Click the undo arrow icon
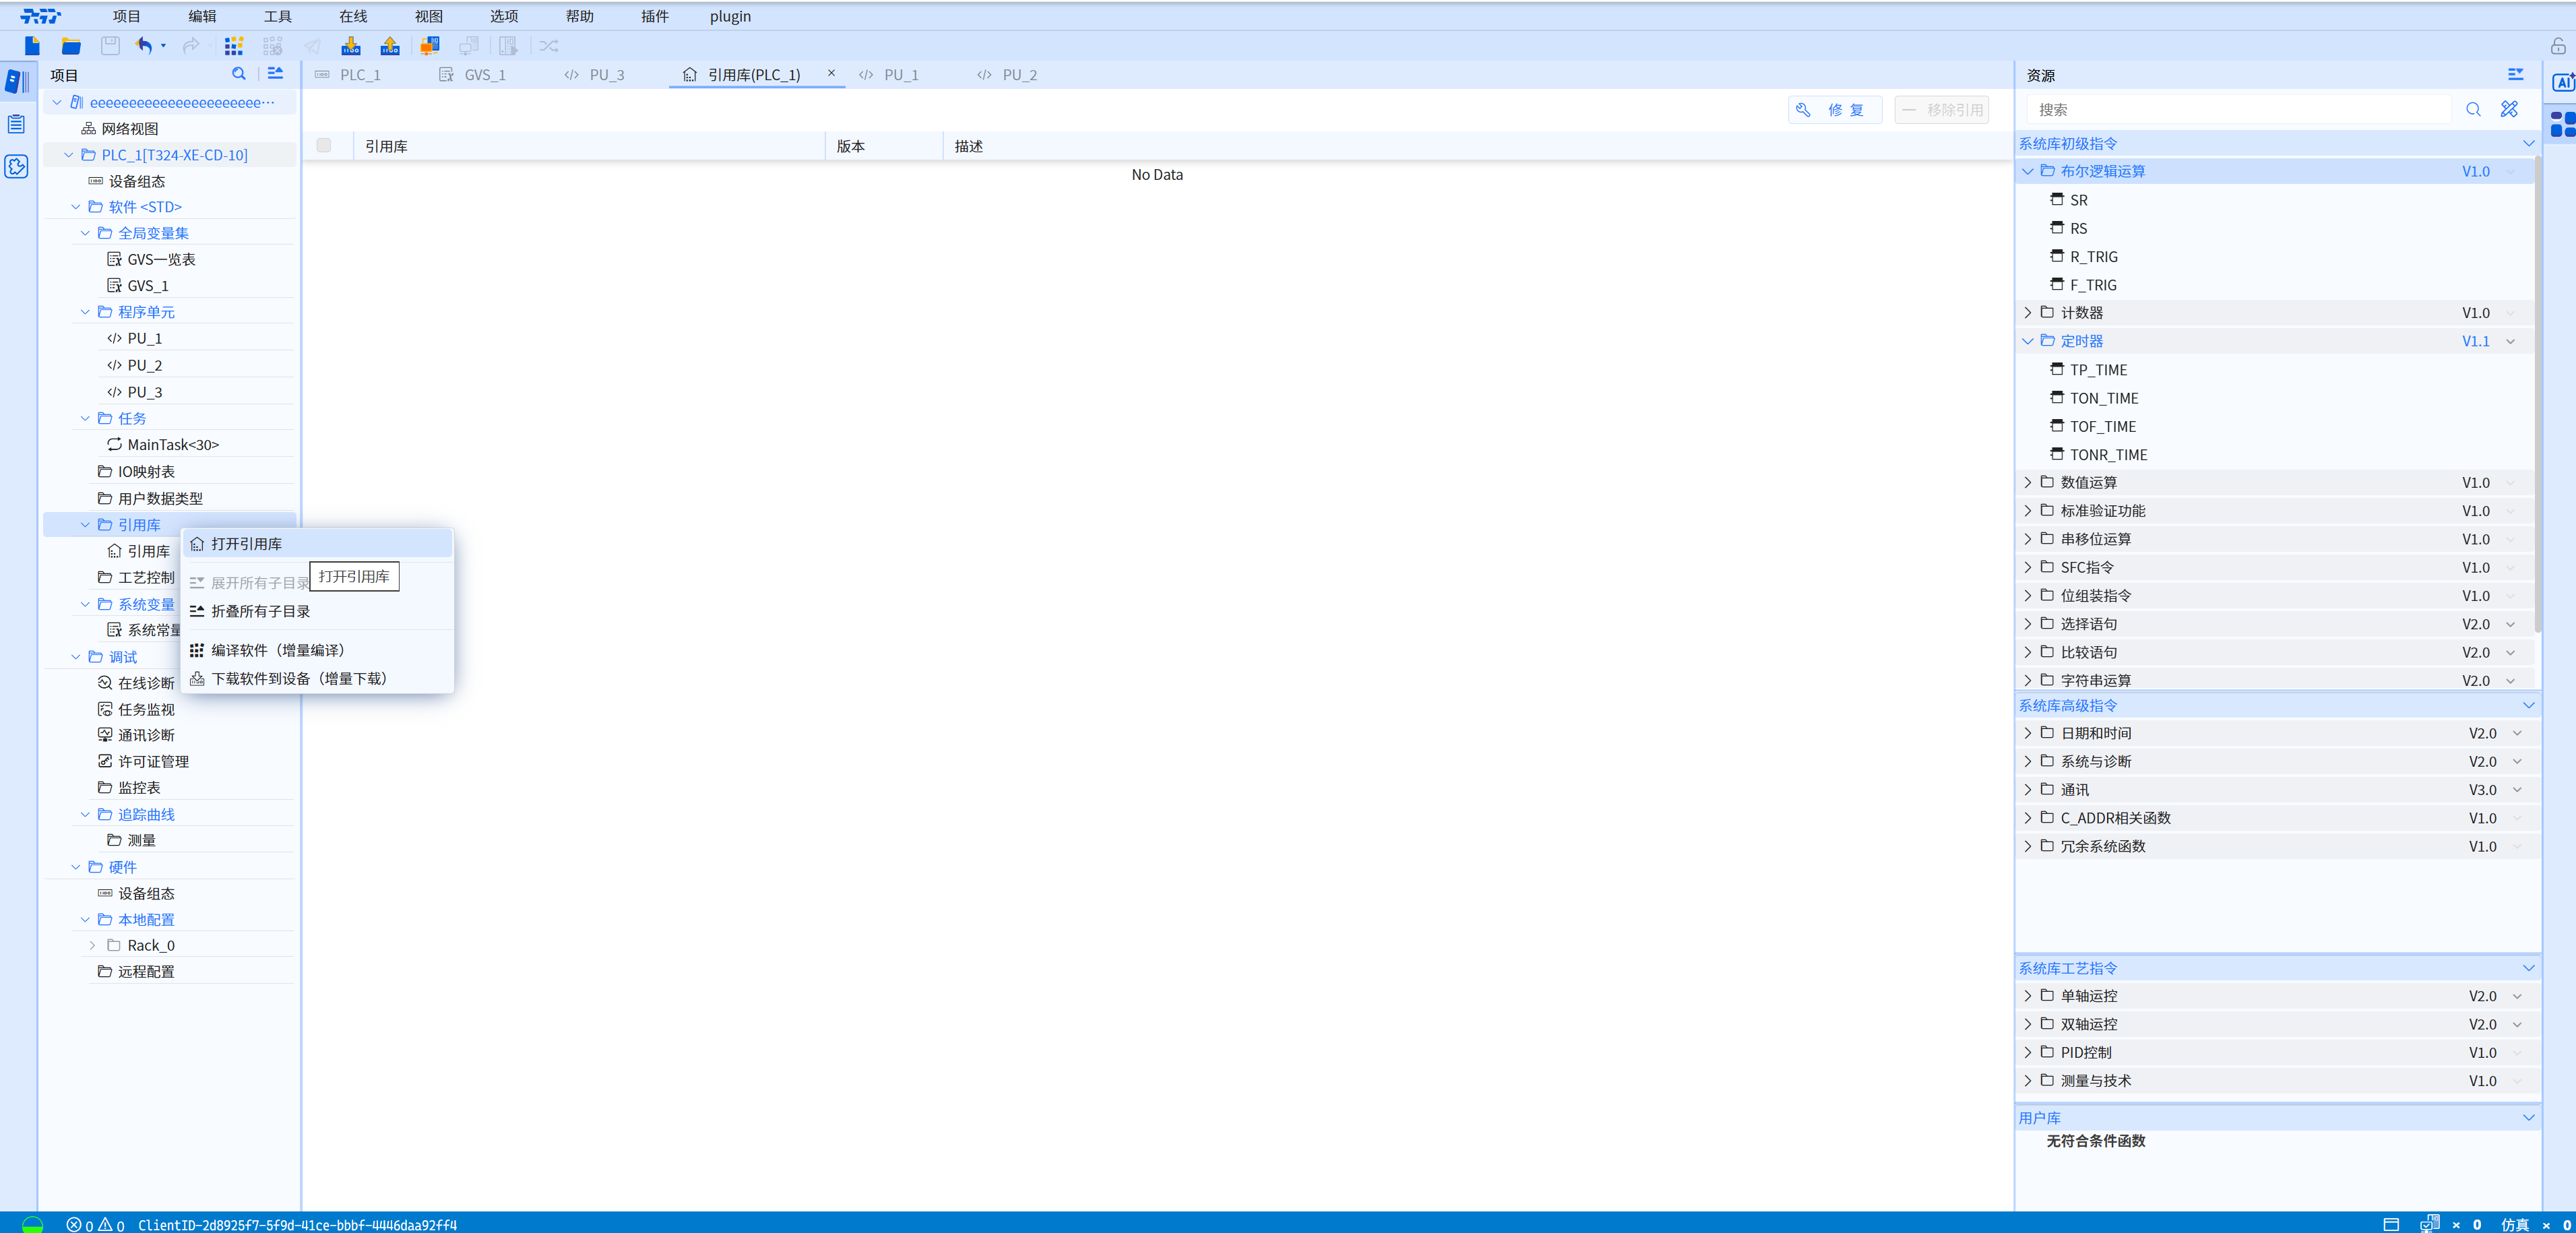Image resolution: width=2576 pixels, height=1233 pixels. [144, 45]
